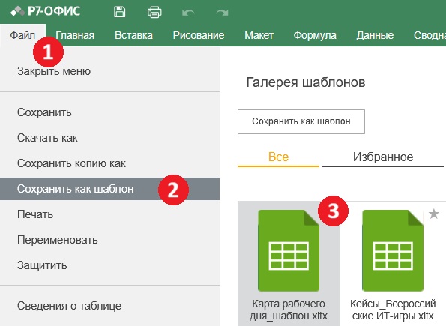Open Сведения о таблице
446x326 pixels.
tap(109, 306)
